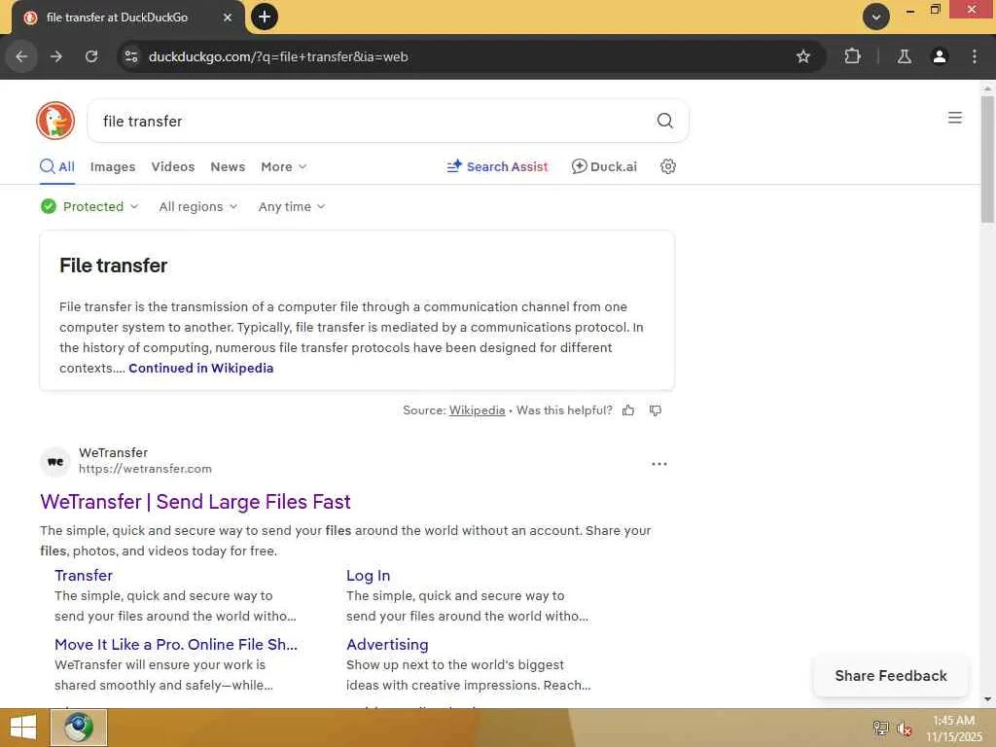This screenshot has height=747, width=996.
Task: Open Chrome profile avatar
Action: 940,56
